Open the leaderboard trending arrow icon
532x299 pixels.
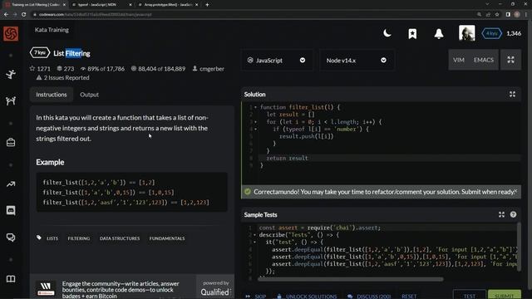click(11, 184)
